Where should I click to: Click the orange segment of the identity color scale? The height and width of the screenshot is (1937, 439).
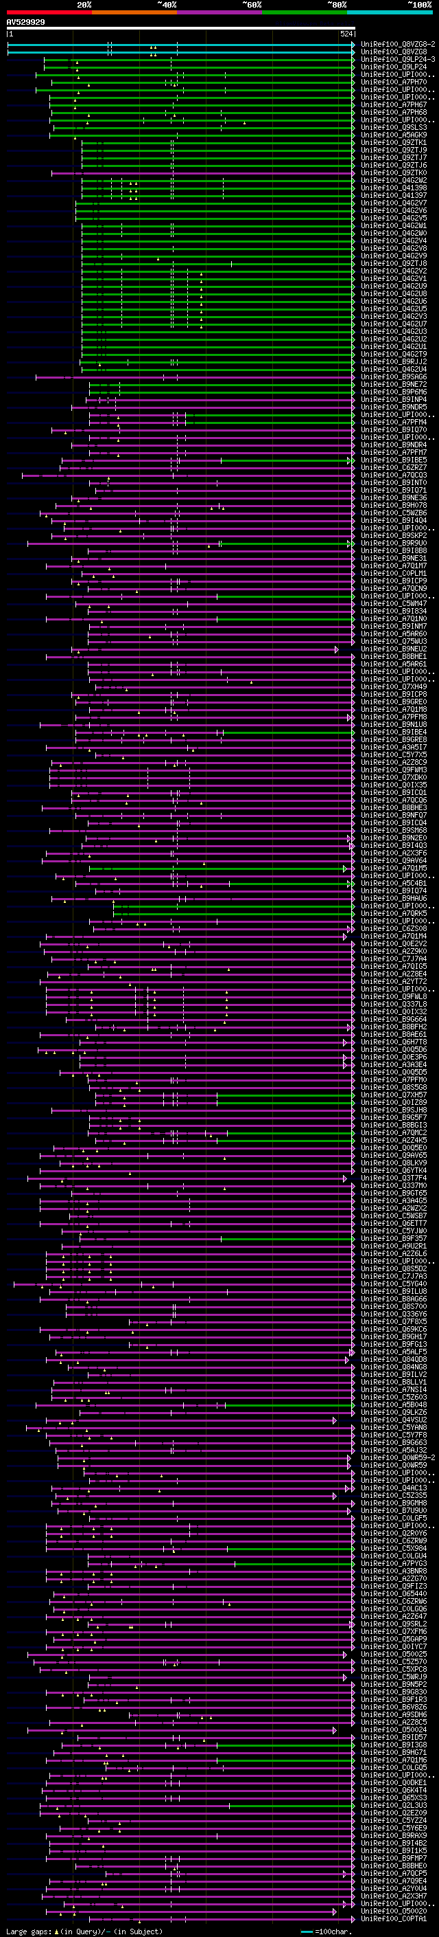pos(134,12)
